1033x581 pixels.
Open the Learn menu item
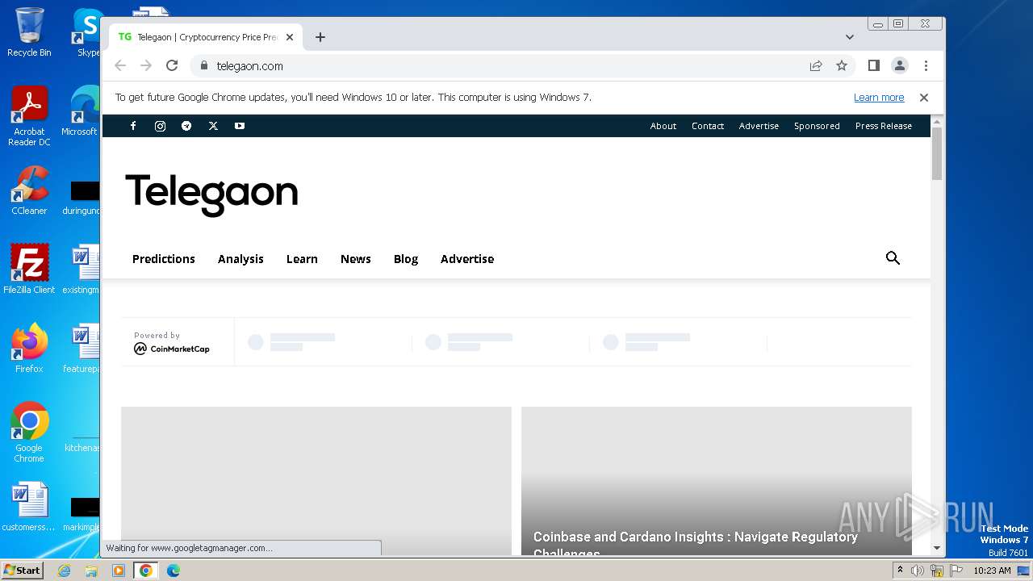(x=302, y=259)
